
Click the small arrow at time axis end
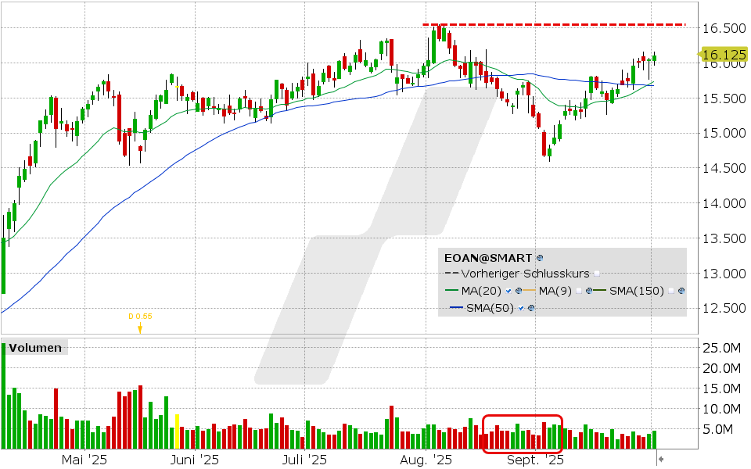660,460
